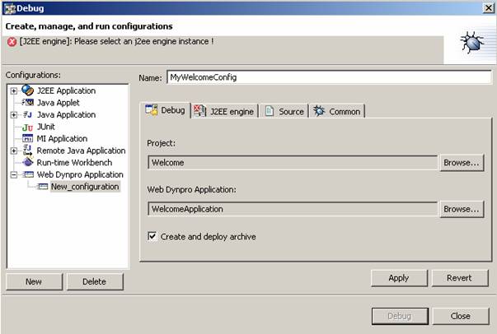Delete the selected configuration

[94, 281]
